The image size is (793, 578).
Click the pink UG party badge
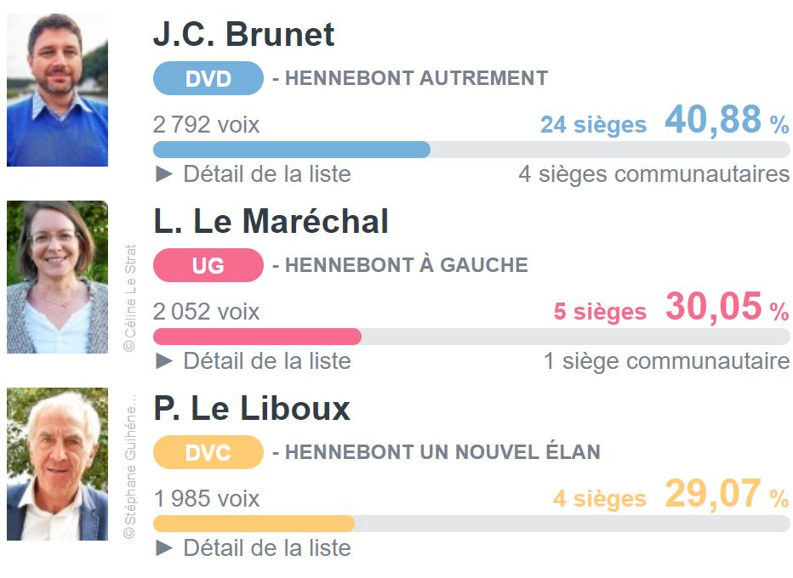point(208,266)
